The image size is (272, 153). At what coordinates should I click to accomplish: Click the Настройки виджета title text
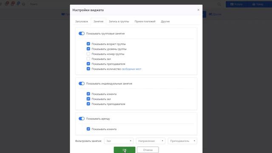(88, 10)
